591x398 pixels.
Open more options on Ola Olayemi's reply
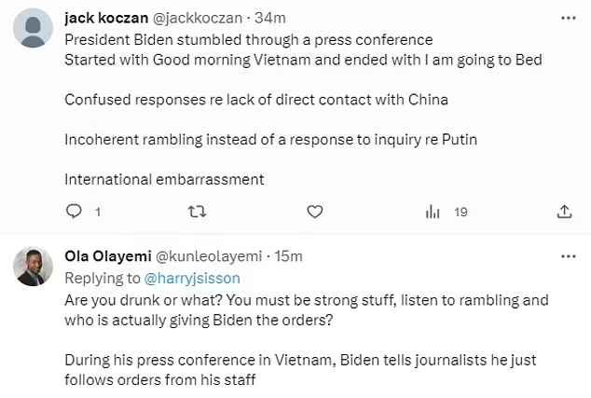(567, 254)
